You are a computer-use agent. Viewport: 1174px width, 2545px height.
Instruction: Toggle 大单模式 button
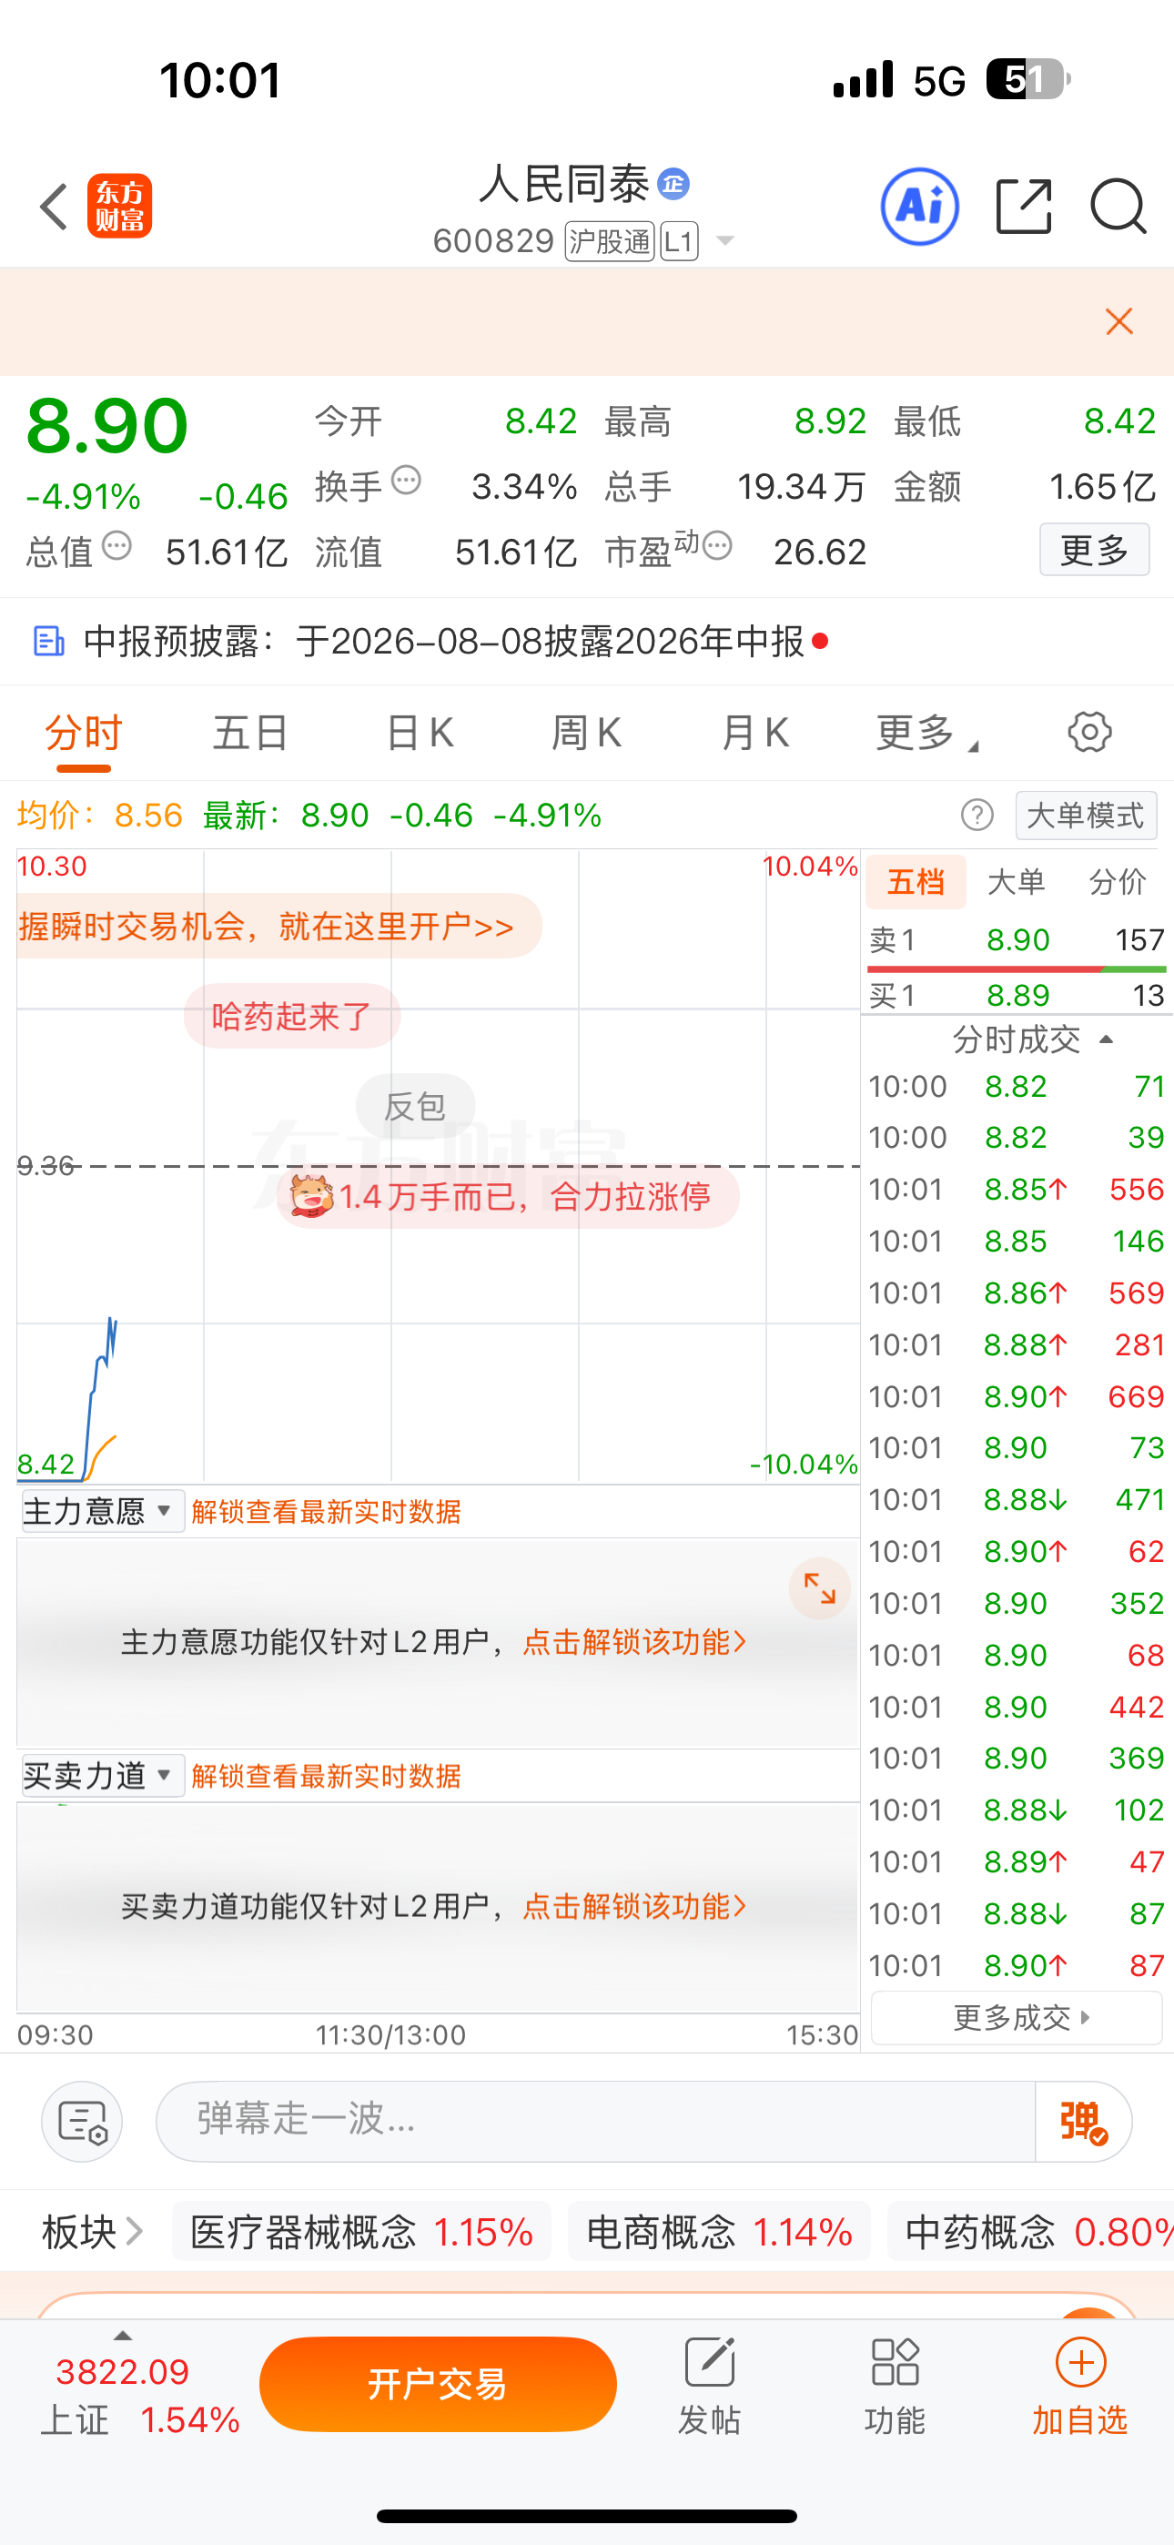[1085, 815]
